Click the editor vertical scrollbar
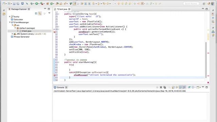This screenshot has width=217, height=122. coord(206,60)
